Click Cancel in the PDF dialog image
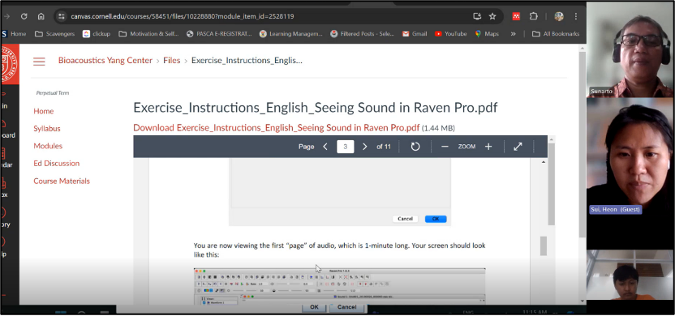675x316 pixels. [x=405, y=219]
